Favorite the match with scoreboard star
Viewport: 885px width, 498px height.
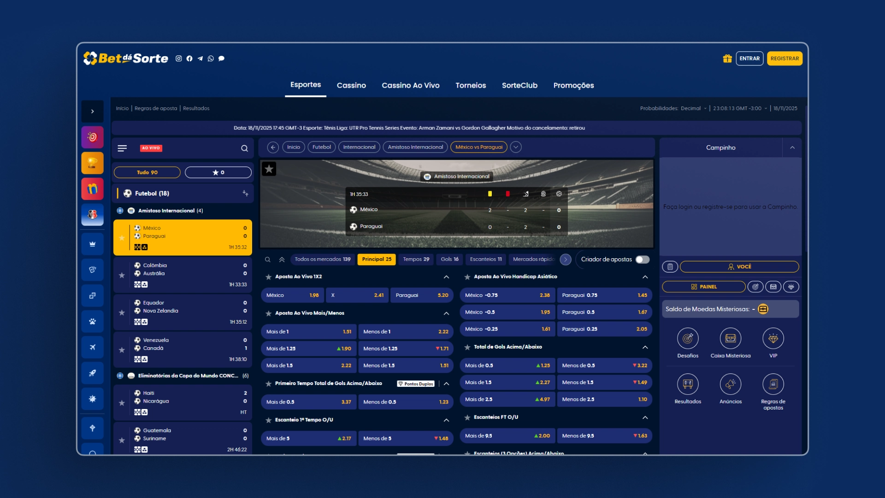pos(269,169)
